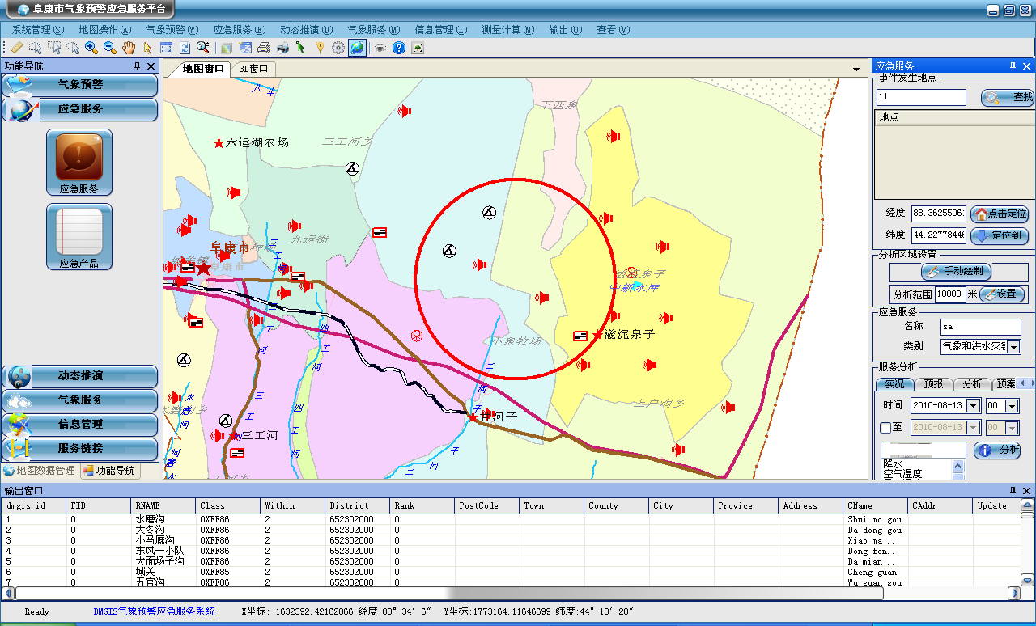Enable the 至 end-time checkbox
The image size is (1036, 626).
[x=885, y=428]
